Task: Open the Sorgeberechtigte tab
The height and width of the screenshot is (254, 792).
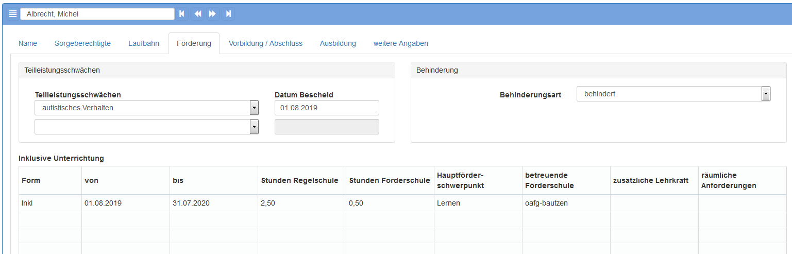Action: [x=82, y=43]
